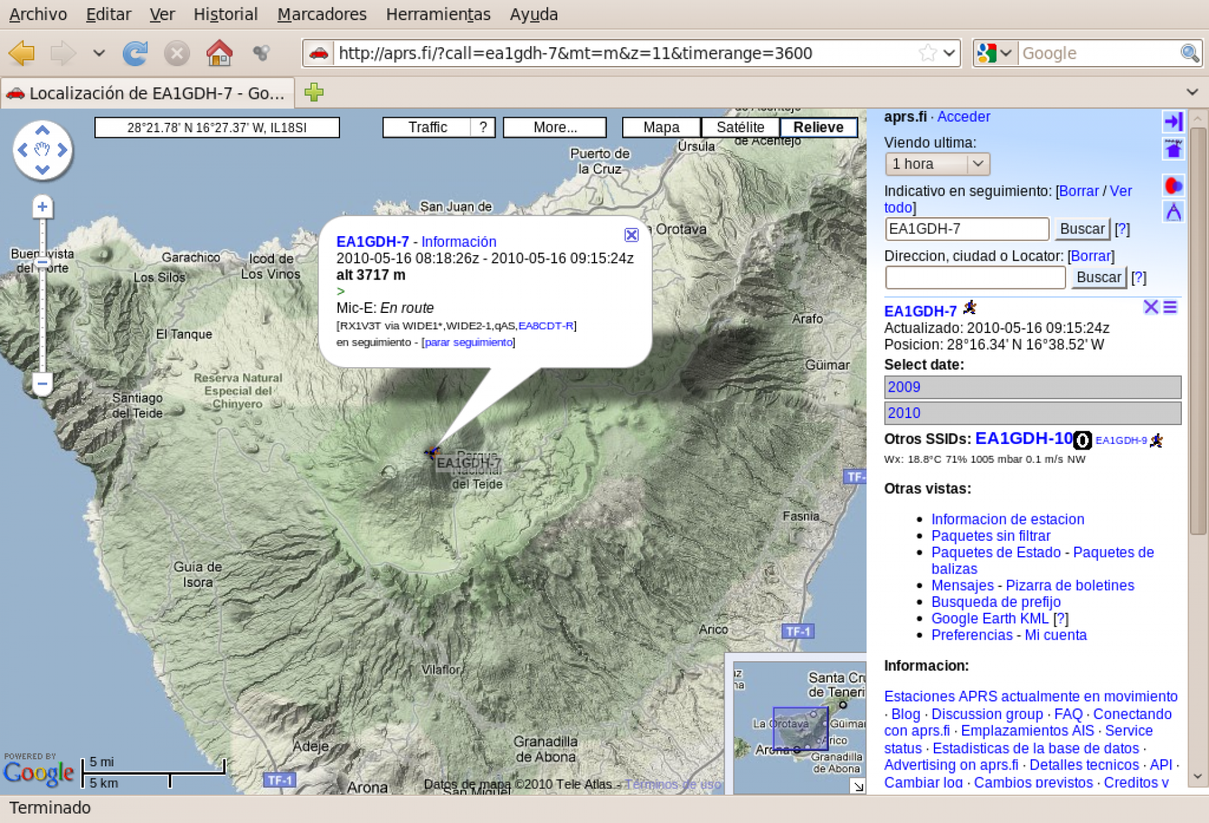Open the Ayuda menu
This screenshot has width=1209, height=823.
[533, 14]
